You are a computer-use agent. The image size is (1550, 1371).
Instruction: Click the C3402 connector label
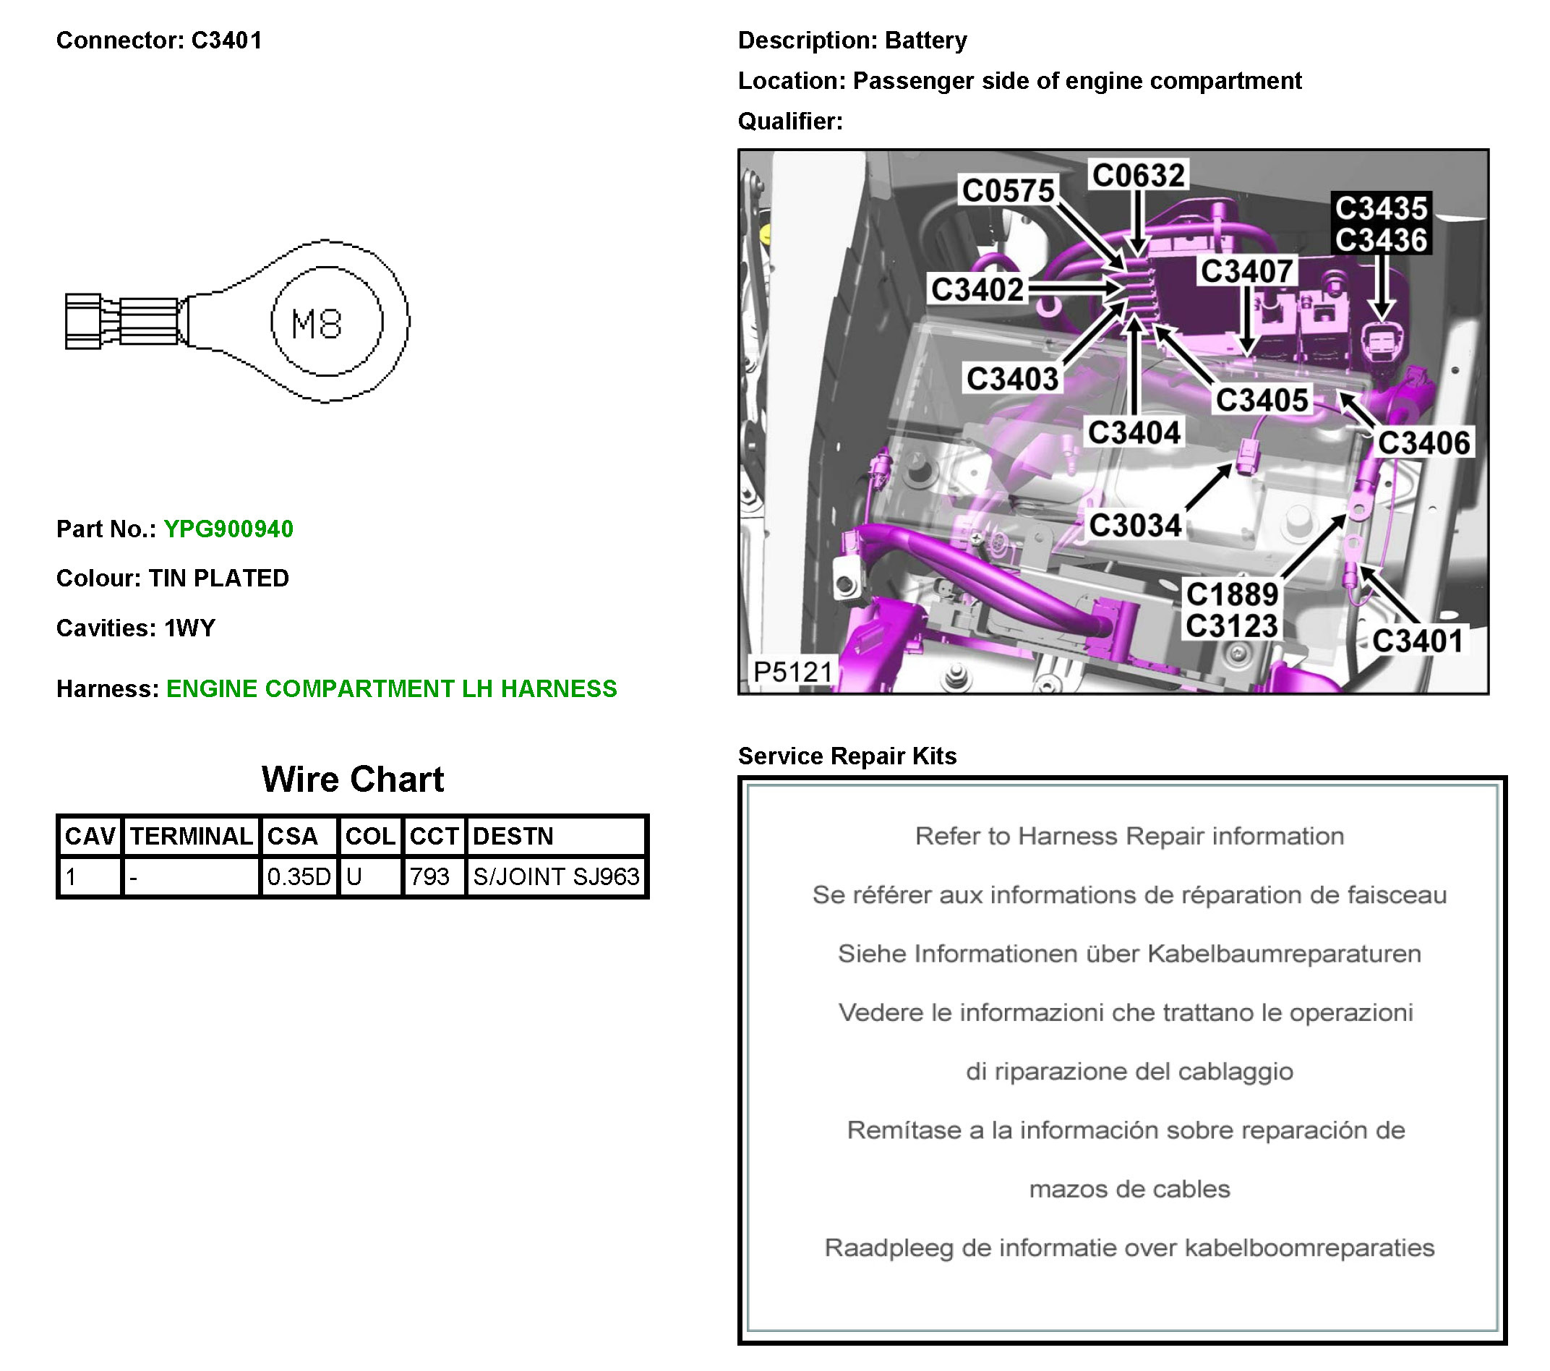point(977,289)
